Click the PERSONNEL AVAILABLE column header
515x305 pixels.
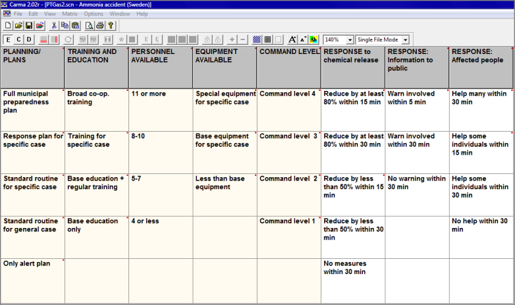click(161, 68)
